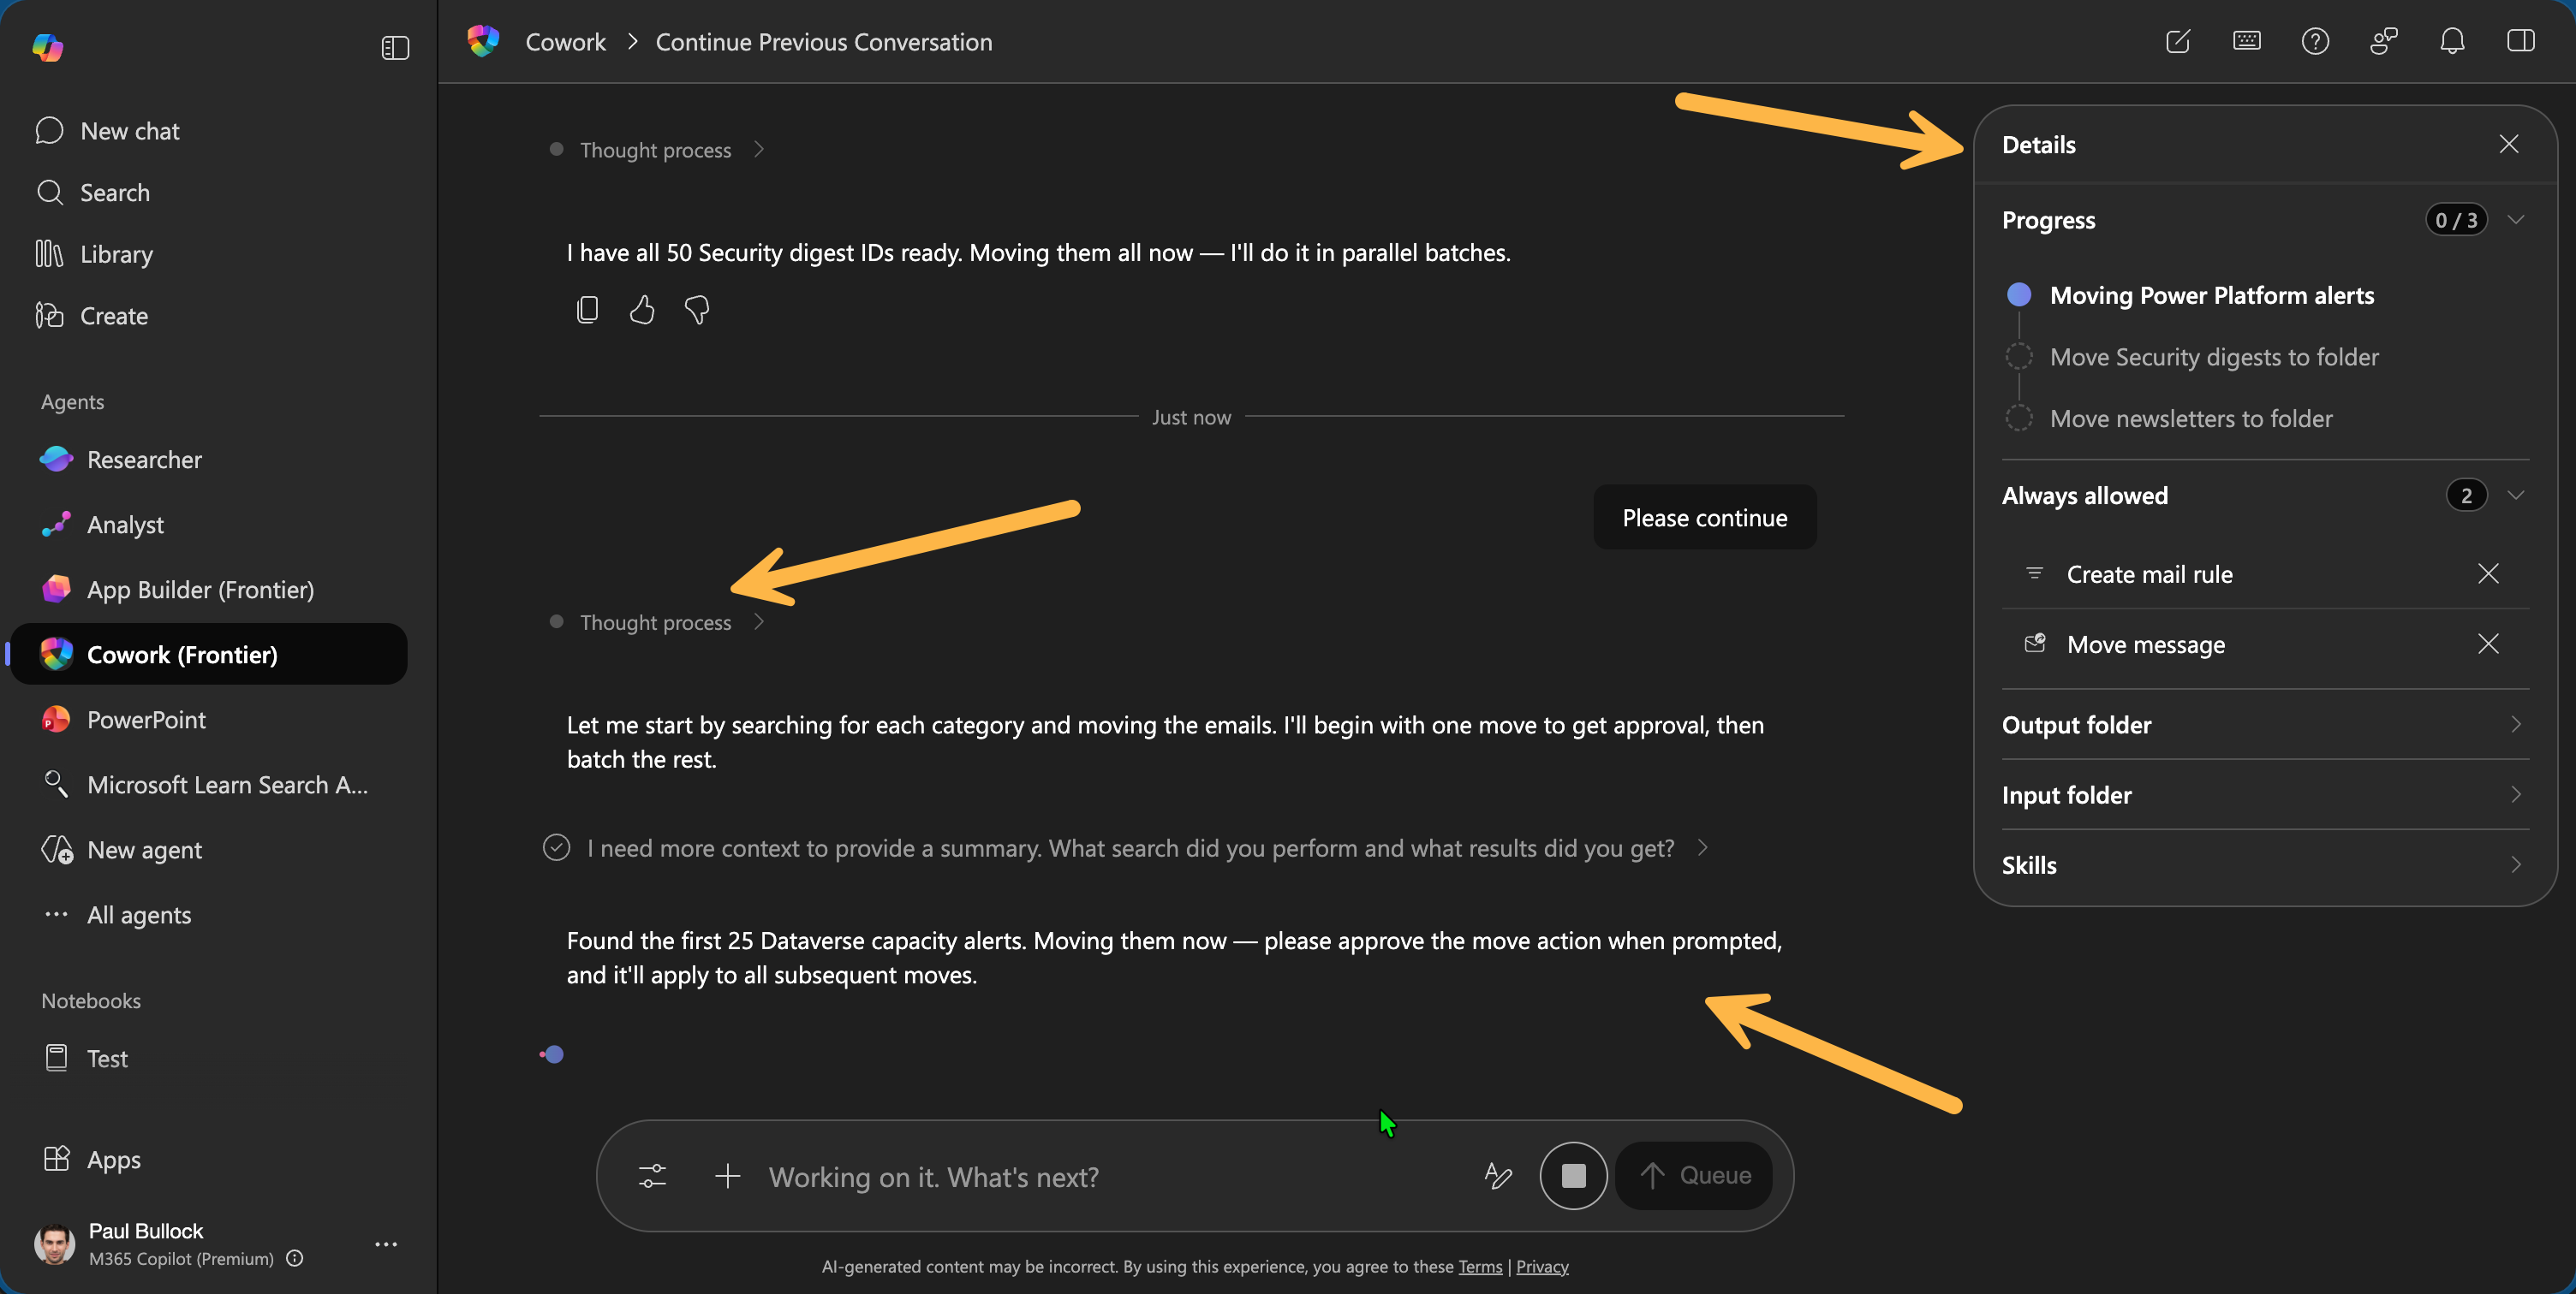Remove Move message from always allowed

[x=2488, y=644]
